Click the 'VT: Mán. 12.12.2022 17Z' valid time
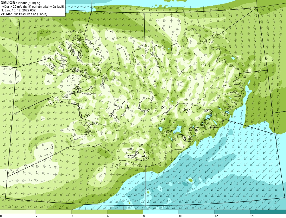Screen dimensions: 286x218 coord(18,14)
